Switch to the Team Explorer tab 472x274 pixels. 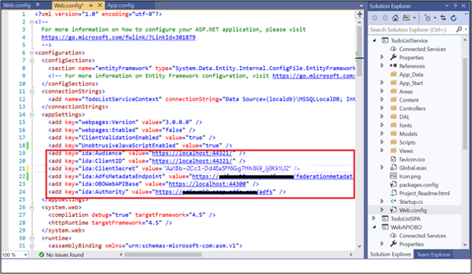click(433, 254)
